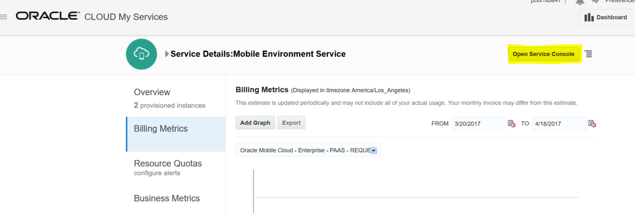635x213 pixels.
Task: Click Open Service Console button
Action: tap(543, 54)
